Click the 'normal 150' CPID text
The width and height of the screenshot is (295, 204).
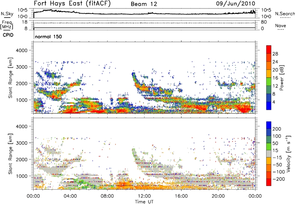pos(48,36)
